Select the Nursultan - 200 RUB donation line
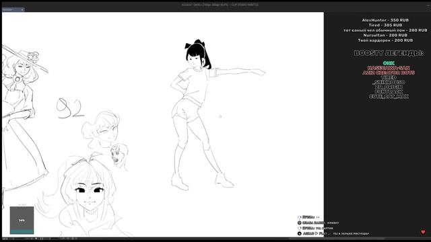Screen dimensions: 431x242 [385, 35]
